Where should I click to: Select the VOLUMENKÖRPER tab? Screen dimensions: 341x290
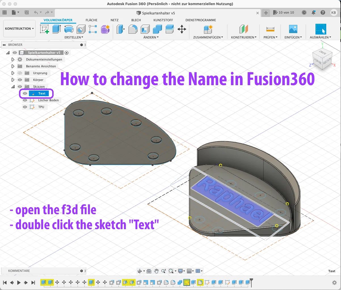[58, 20]
